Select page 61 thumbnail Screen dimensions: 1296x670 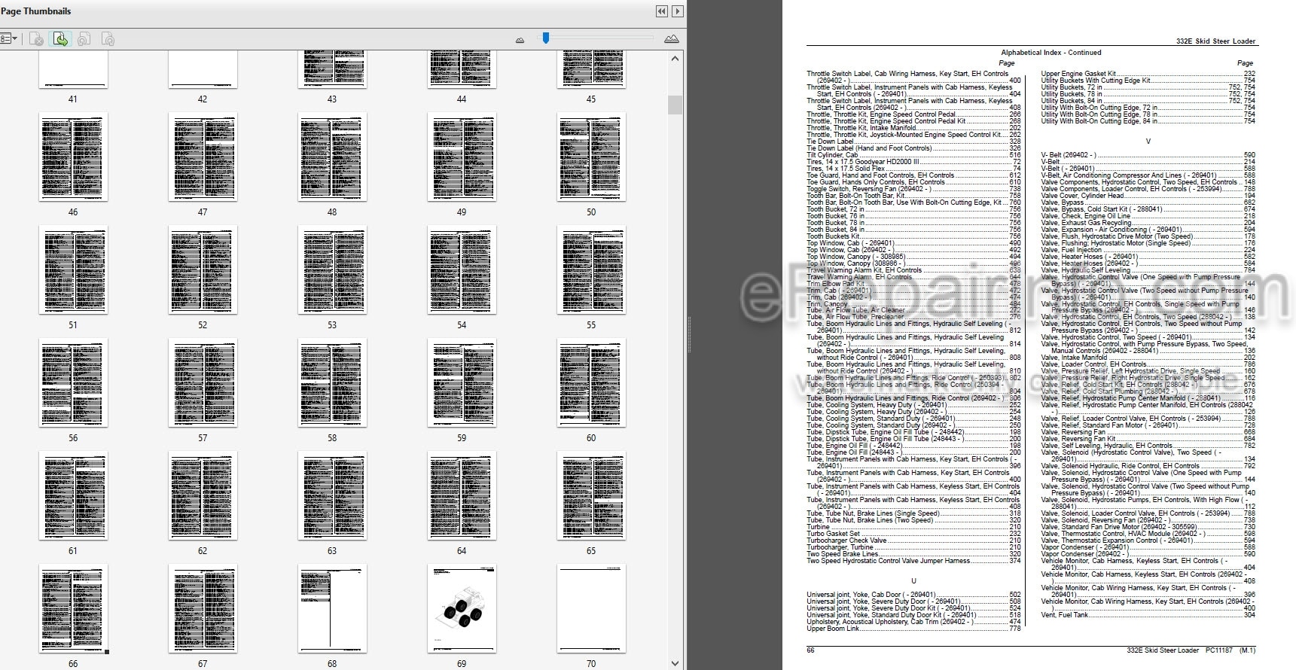click(73, 495)
